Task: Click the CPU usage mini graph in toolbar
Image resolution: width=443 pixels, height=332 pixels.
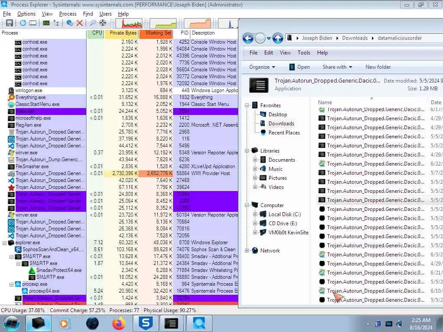Action: [129, 23]
